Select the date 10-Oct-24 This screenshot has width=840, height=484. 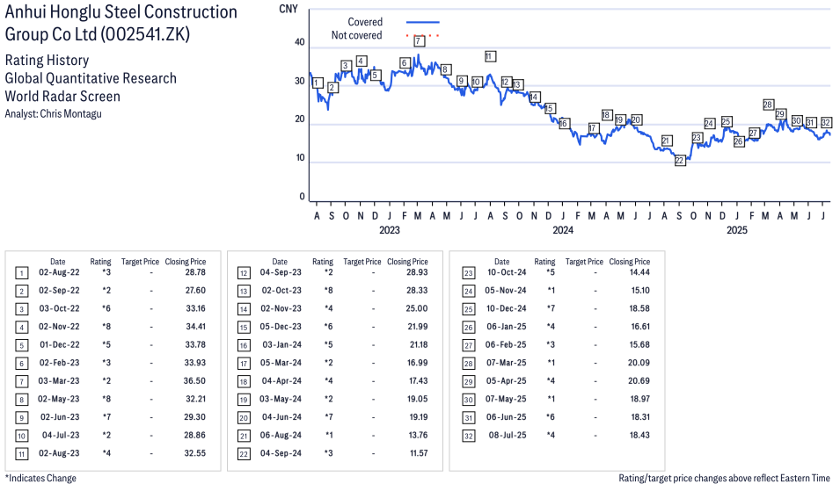click(507, 272)
